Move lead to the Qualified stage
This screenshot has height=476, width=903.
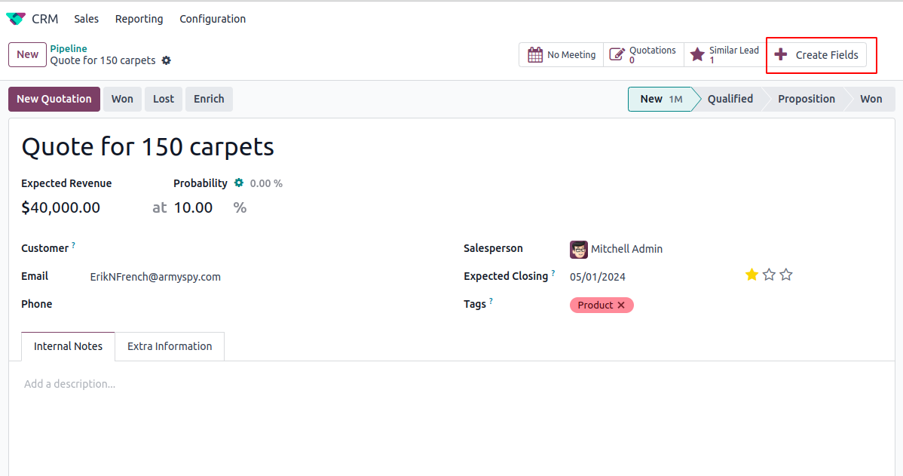730,99
